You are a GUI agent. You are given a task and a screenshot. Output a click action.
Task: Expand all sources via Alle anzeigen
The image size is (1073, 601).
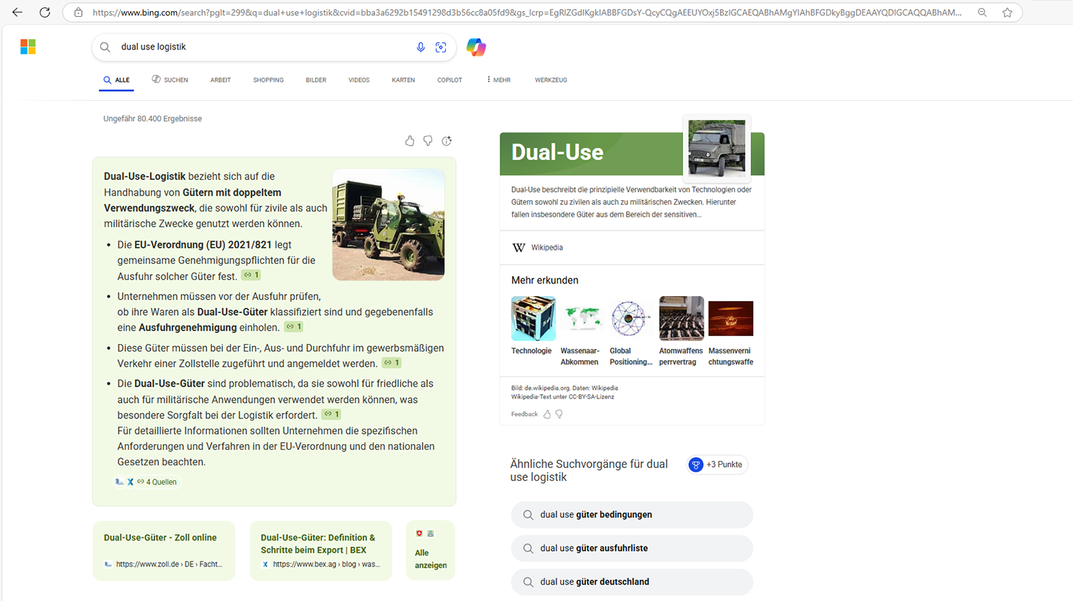431,559
